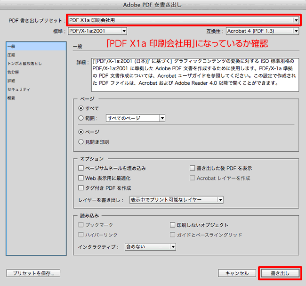Enable ページサムネールを埋め込み checkbox
The image size is (306, 286).
point(81,168)
